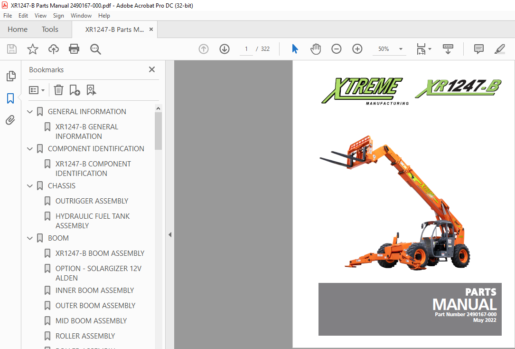
Task: Go to next page arrow
Action: (225, 49)
